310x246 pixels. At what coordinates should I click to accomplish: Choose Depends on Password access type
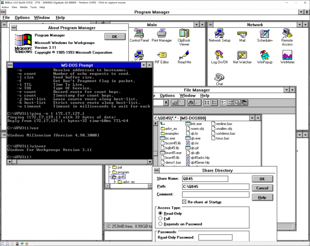(x=160, y=224)
